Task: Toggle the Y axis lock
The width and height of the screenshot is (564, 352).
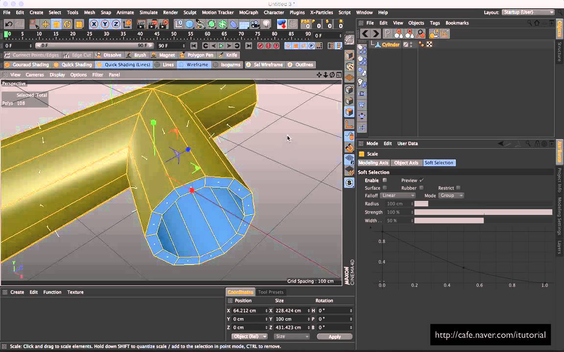Action: click(x=105, y=24)
